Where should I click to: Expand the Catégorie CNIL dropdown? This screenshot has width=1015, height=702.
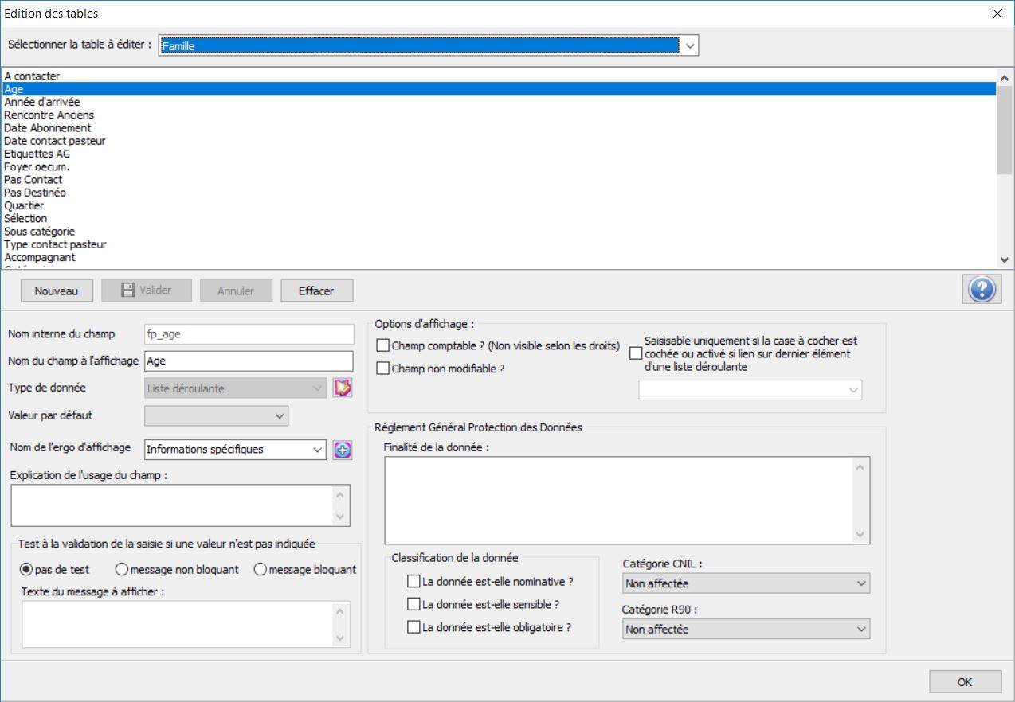[746, 584]
